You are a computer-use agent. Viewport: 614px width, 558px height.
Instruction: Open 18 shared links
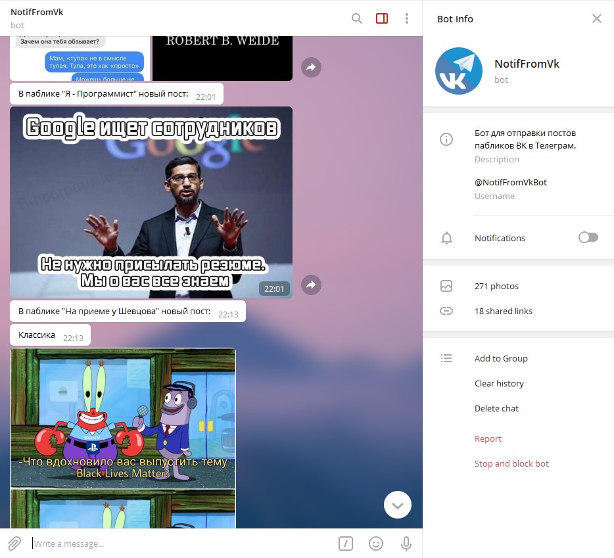tap(503, 312)
